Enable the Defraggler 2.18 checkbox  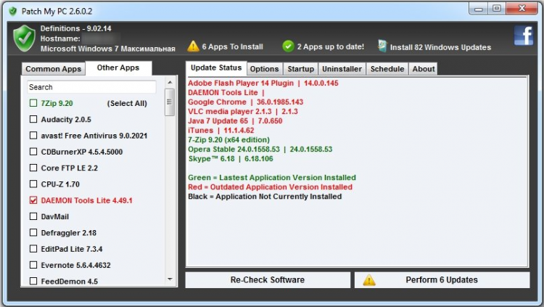[x=33, y=233]
